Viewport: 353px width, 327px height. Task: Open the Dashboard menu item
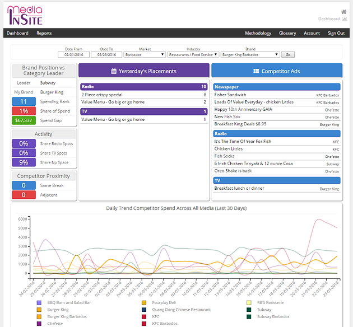click(x=17, y=33)
